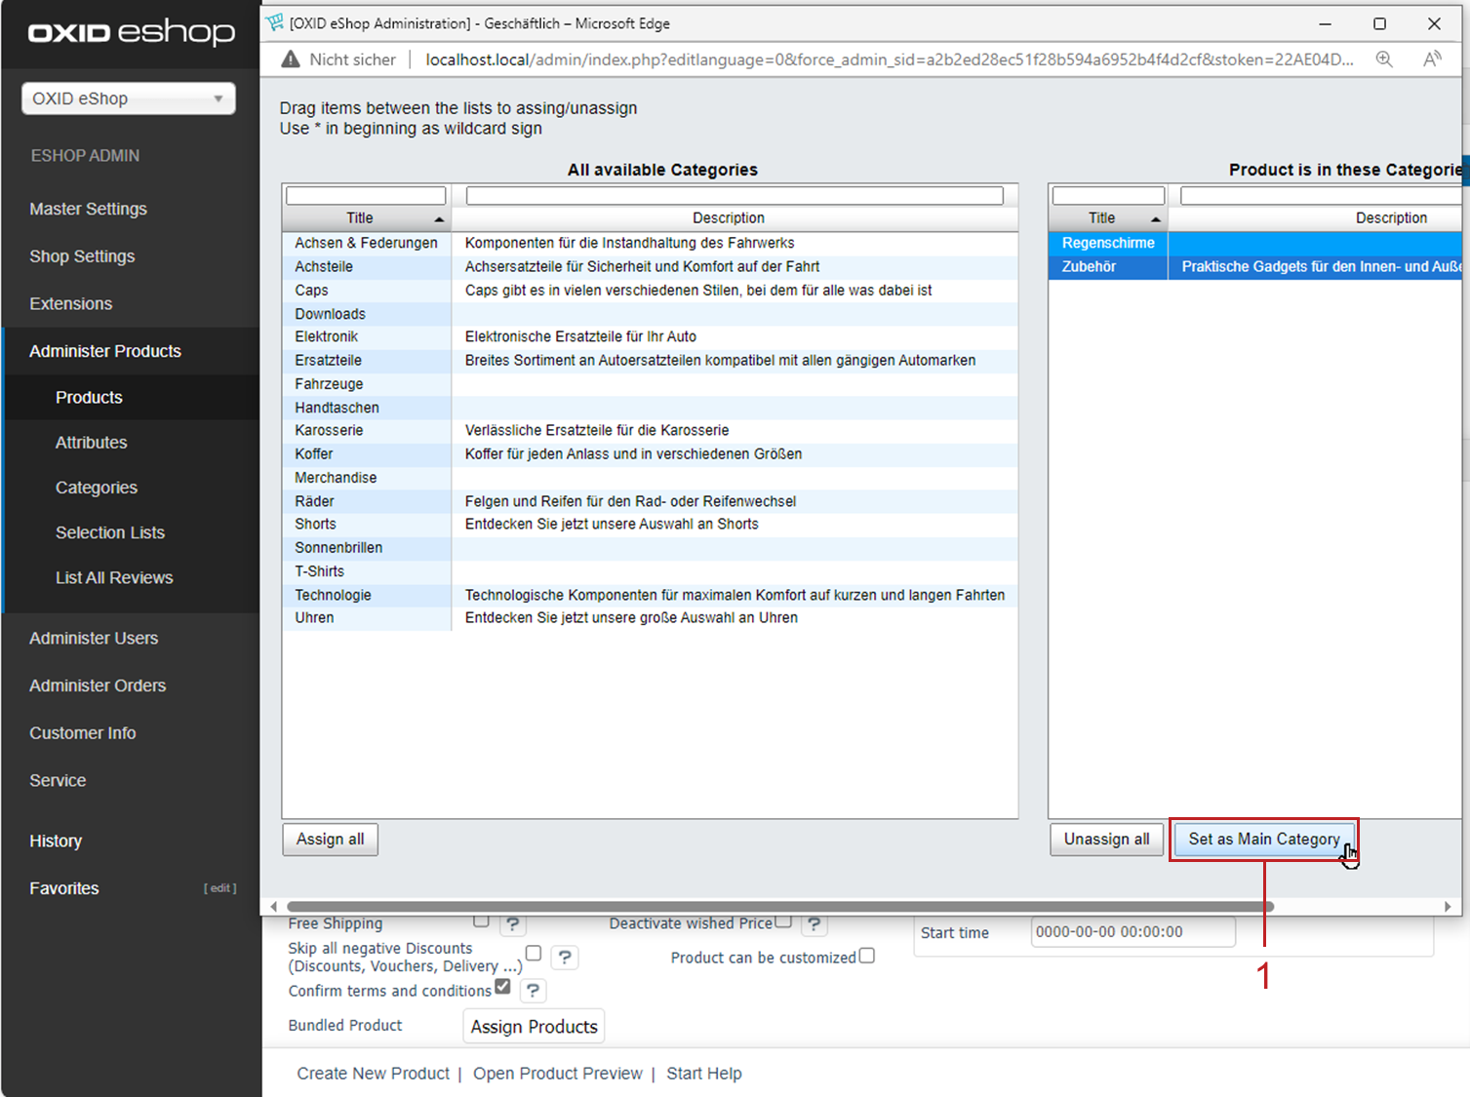
Task: Open Shop Settings menu
Action: tap(82, 256)
